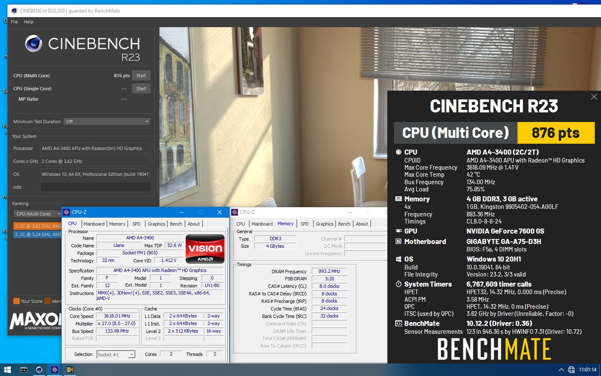
Task: Open Graphics tab in second CPU-Z window
Action: point(325,224)
